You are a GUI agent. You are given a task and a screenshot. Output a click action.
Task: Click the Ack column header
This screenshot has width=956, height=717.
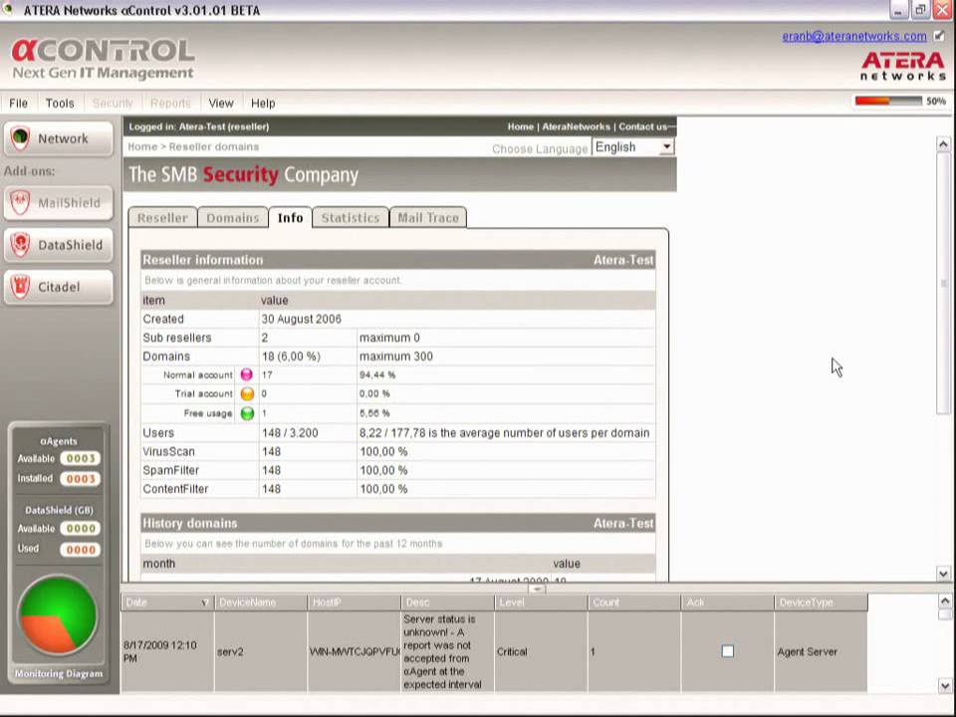coord(727,602)
